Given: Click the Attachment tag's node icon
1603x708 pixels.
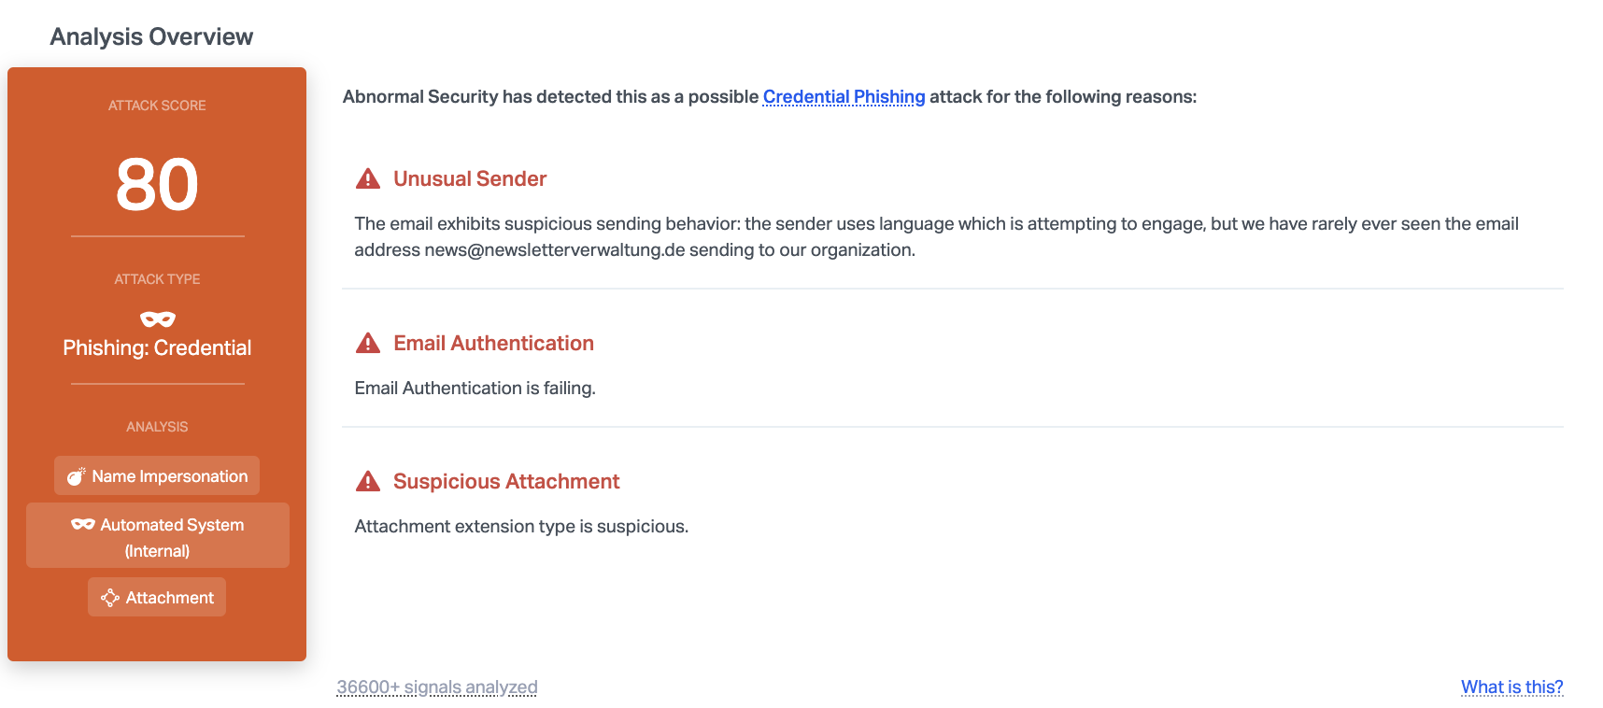Looking at the screenshot, I should tap(110, 598).
